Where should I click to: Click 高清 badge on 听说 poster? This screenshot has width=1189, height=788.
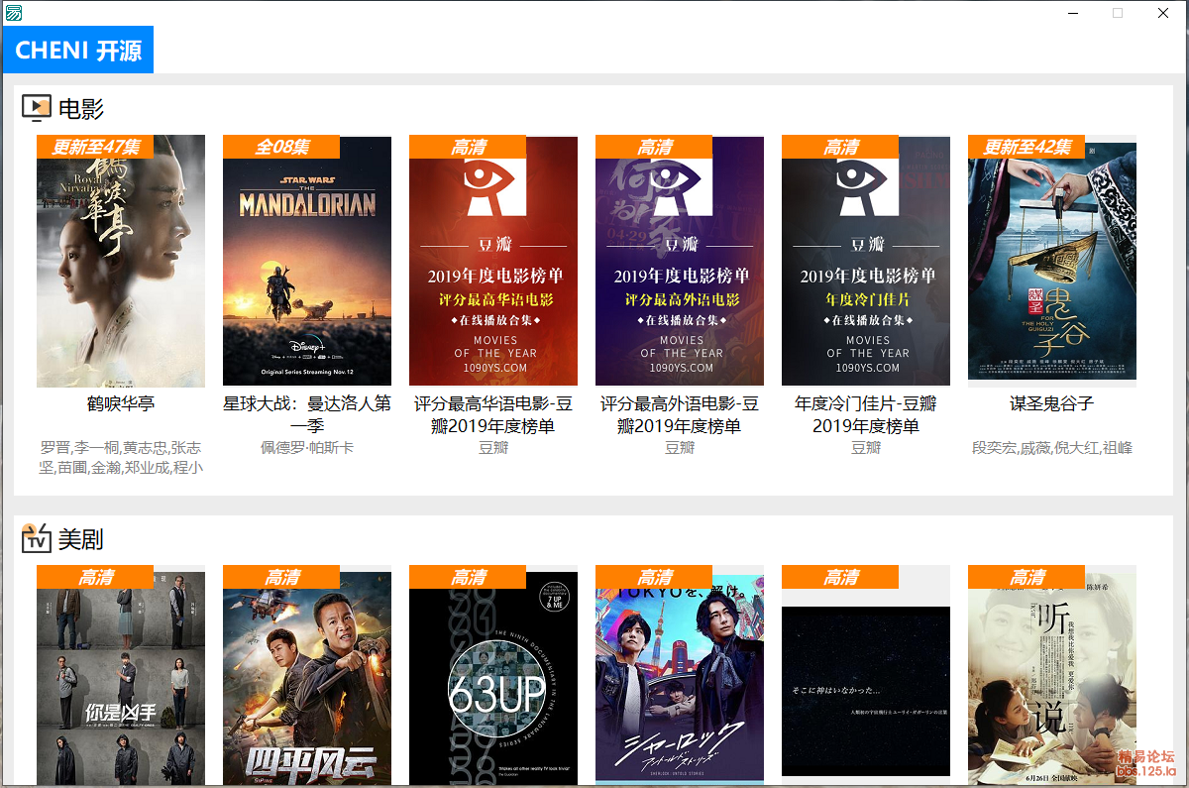[1027, 577]
